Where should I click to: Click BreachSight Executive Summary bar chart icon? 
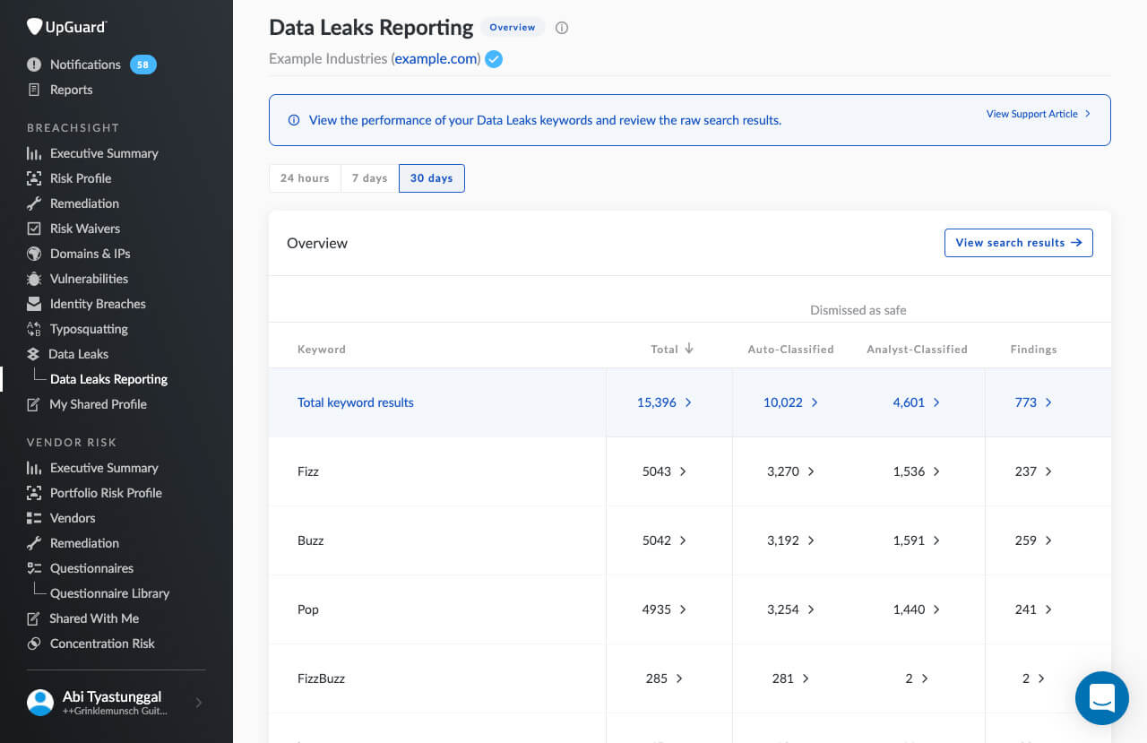[x=34, y=153]
